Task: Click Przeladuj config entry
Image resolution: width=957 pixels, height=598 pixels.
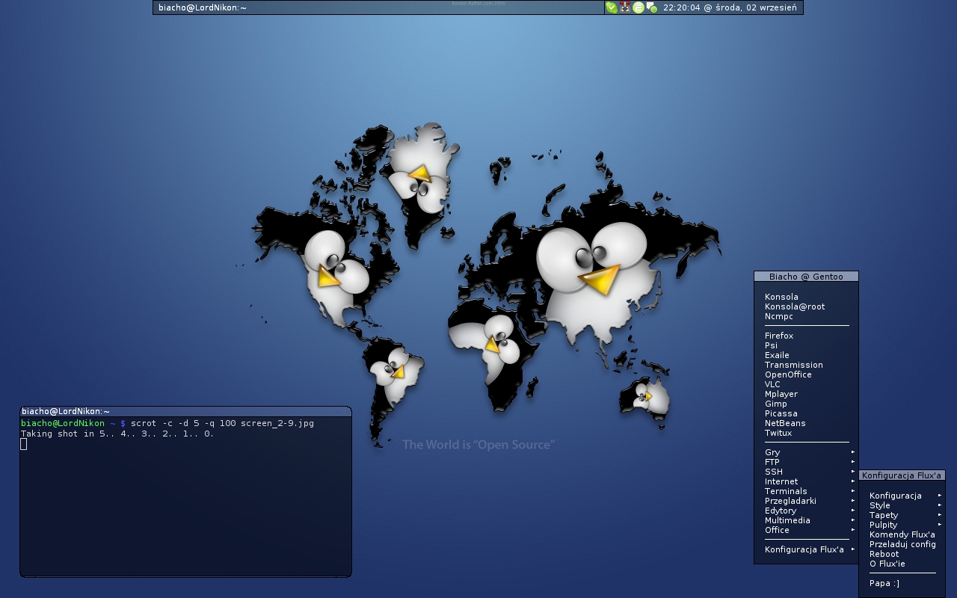Action: 902,544
